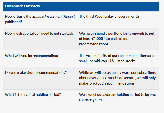This screenshot has height=113, width=164.
Task: Click the $1,000 amount in the answer
Action: [97, 39]
